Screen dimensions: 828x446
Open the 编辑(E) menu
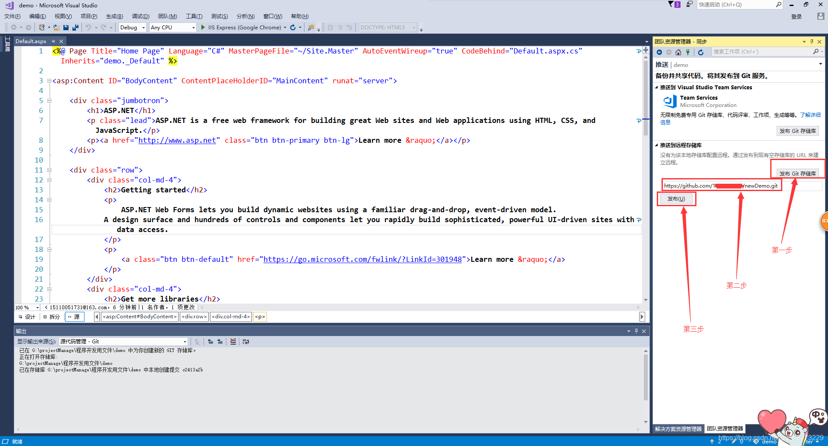coord(38,16)
